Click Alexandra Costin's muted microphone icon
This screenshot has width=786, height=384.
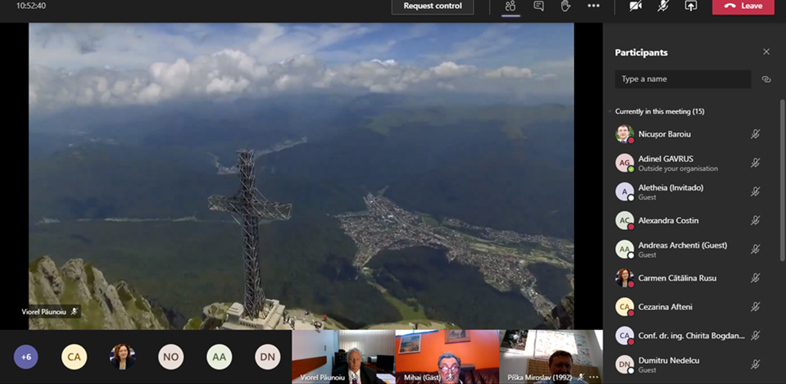pos(755,220)
